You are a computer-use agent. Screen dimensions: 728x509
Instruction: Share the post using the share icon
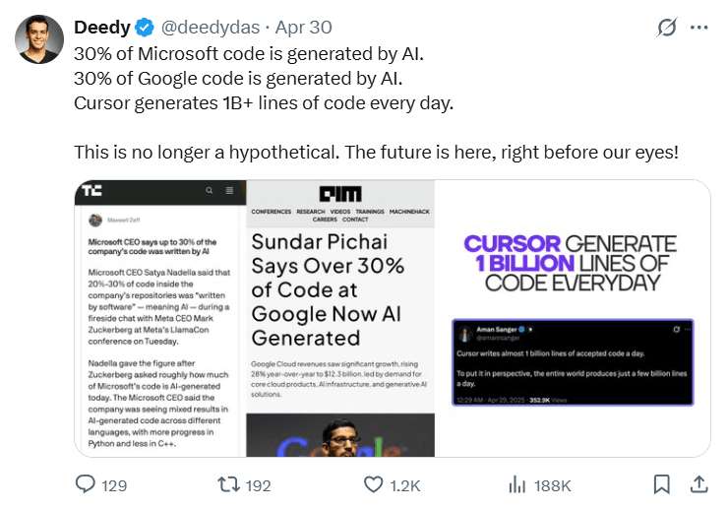[x=698, y=484]
